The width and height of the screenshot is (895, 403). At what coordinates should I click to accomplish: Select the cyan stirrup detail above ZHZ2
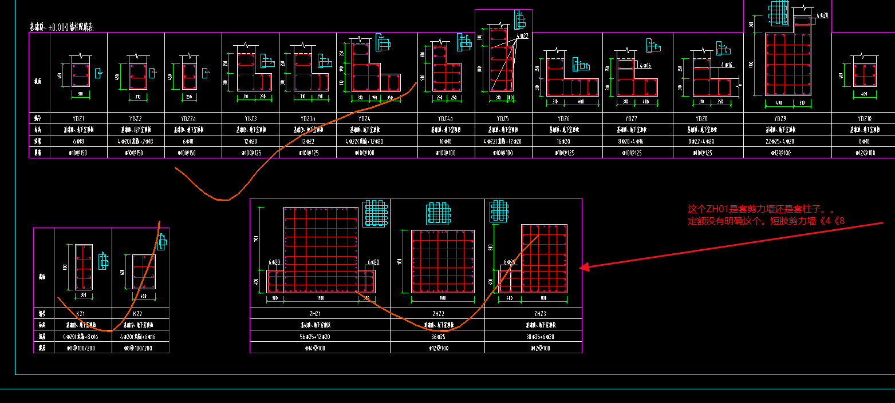438,213
